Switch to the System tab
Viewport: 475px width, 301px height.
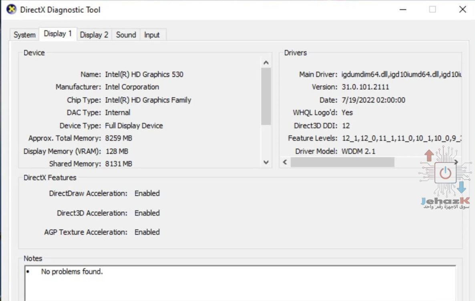click(x=24, y=35)
